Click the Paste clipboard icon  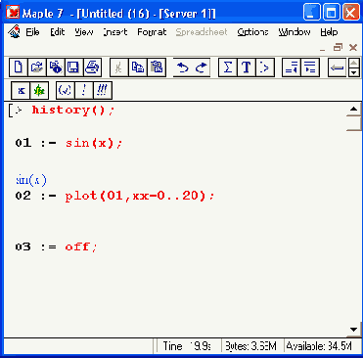click(157, 67)
